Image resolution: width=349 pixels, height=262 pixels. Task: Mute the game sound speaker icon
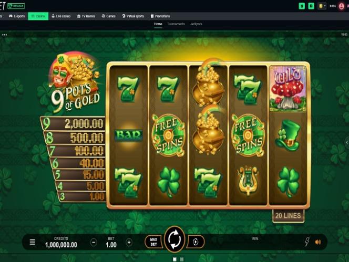318,242
